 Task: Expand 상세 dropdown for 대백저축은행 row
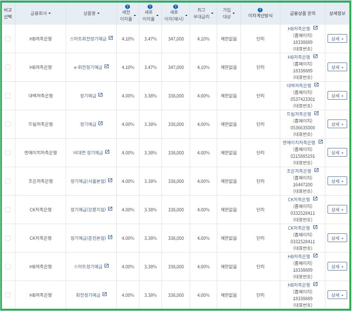click(x=337, y=96)
